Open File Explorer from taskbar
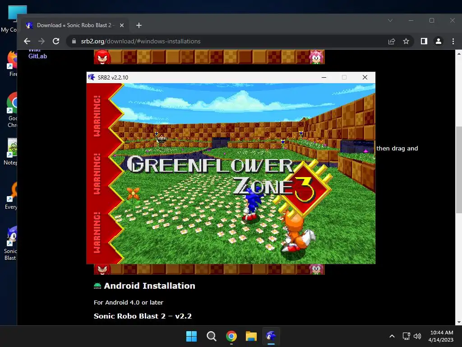The height and width of the screenshot is (347, 462). tap(251, 336)
